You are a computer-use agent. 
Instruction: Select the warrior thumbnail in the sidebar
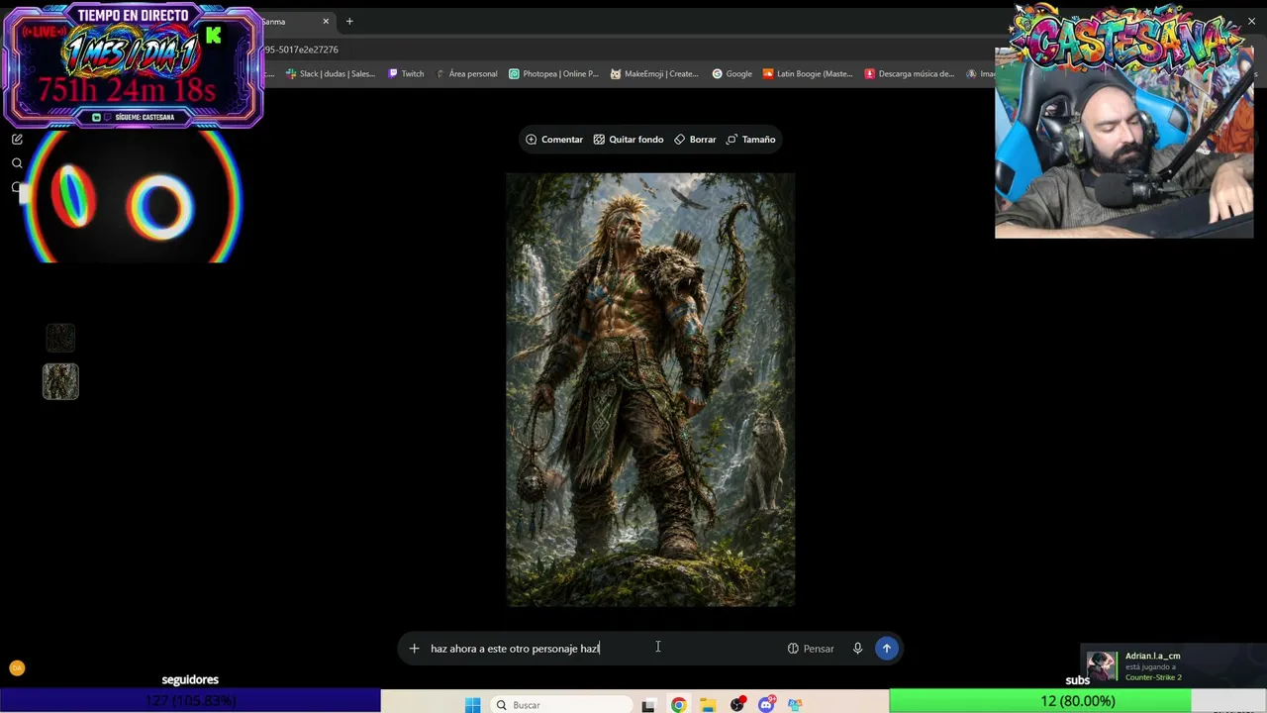coord(60,381)
